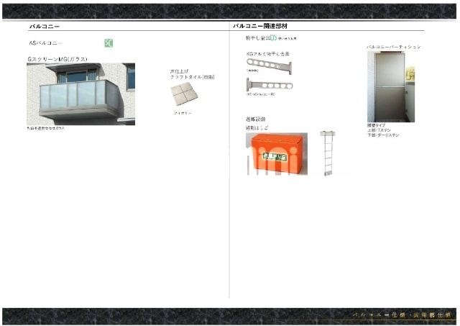Viewport: 460px width, 326px height.
Task: Select the craft tile sample image
Action: click(x=183, y=95)
